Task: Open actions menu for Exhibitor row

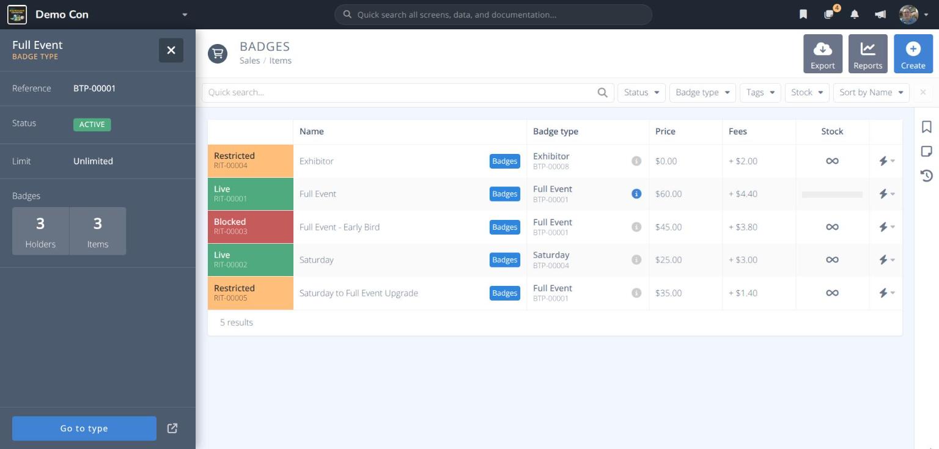Action: coord(886,161)
